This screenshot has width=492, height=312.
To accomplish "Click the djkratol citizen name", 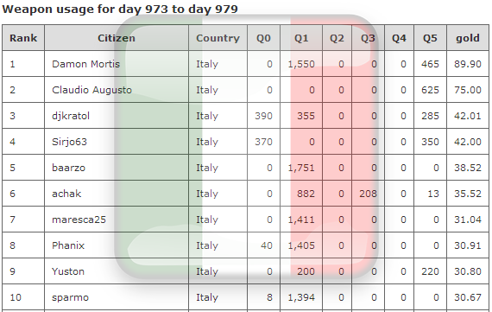I will (71, 116).
